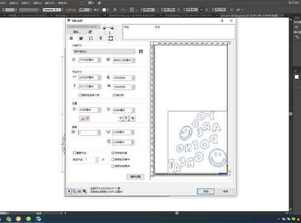This screenshot has height=223, width=301.
Task: Click the media size icon right of dropdown
Action: click(141, 51)
